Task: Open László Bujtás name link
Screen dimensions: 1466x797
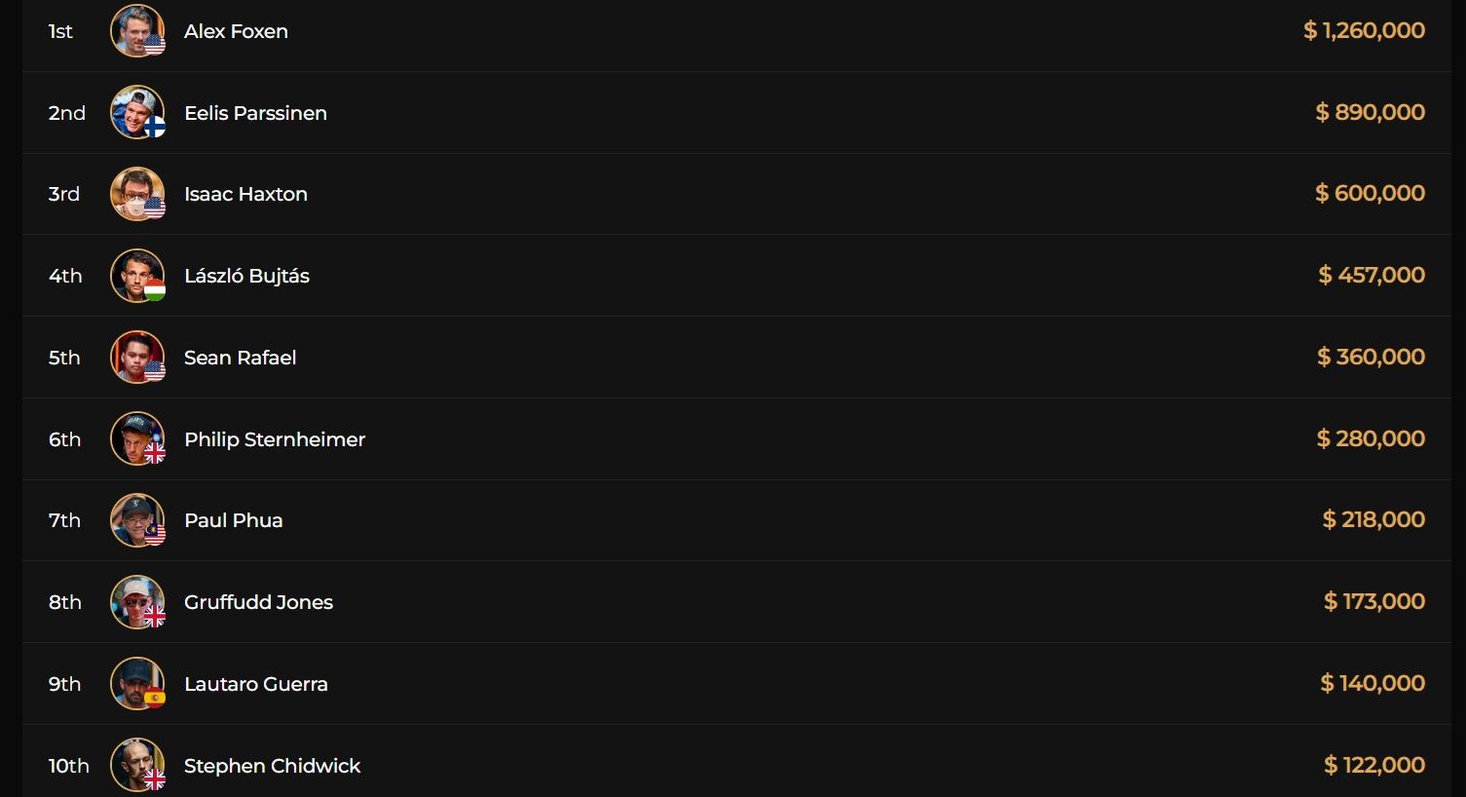Action: pos(246,276)
